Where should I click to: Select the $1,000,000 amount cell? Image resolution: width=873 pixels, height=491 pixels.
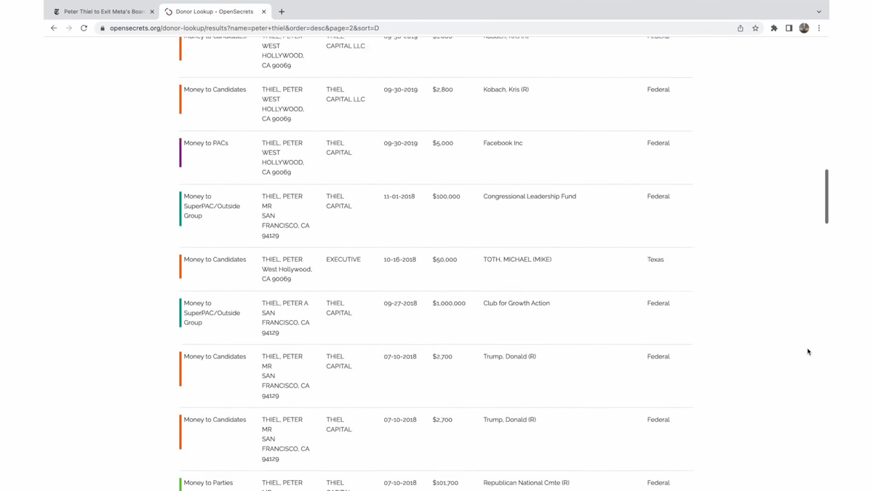point(449,303)
